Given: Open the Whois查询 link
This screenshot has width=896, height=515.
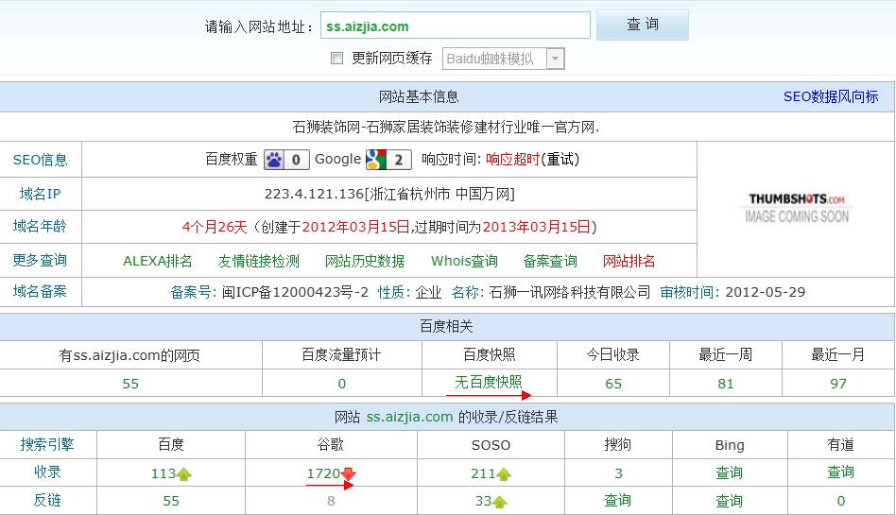Looking at the screenshot, I should click(464, 261).
